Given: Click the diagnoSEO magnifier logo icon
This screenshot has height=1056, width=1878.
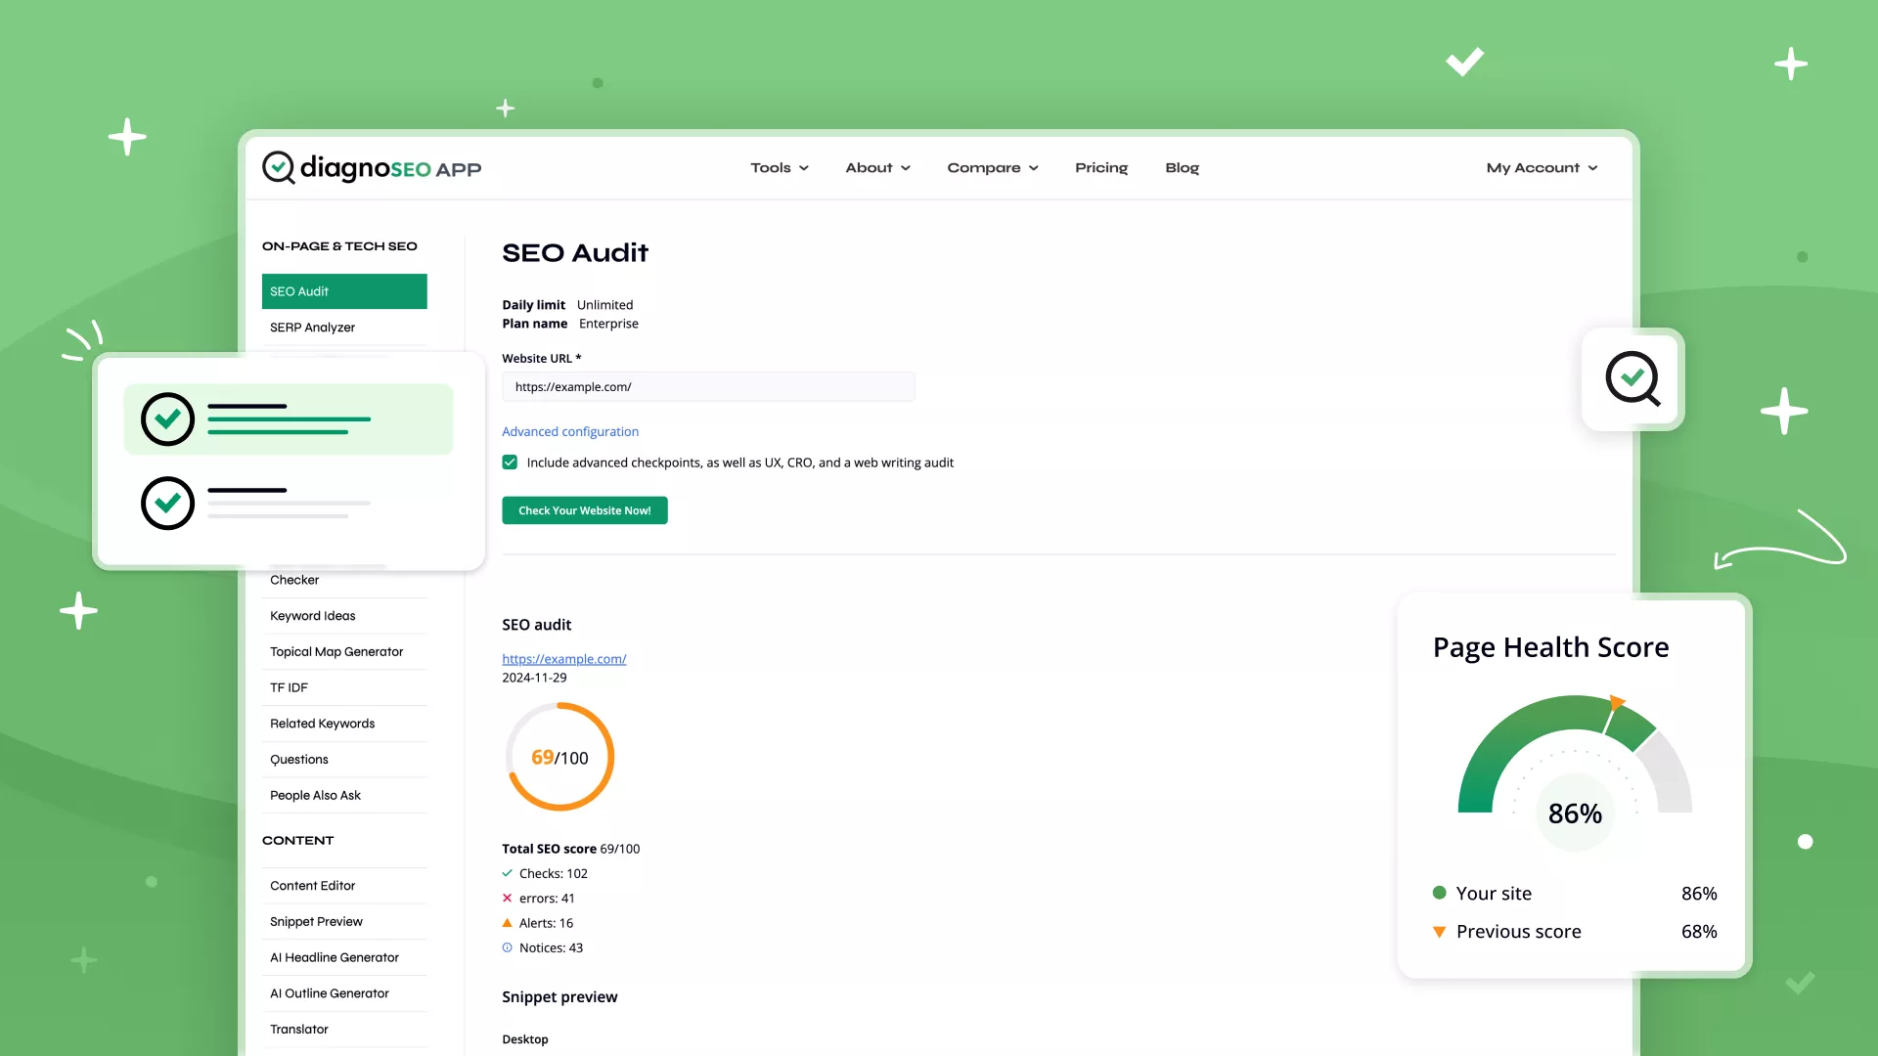Looking at the screenshot, I should [279, 167].
